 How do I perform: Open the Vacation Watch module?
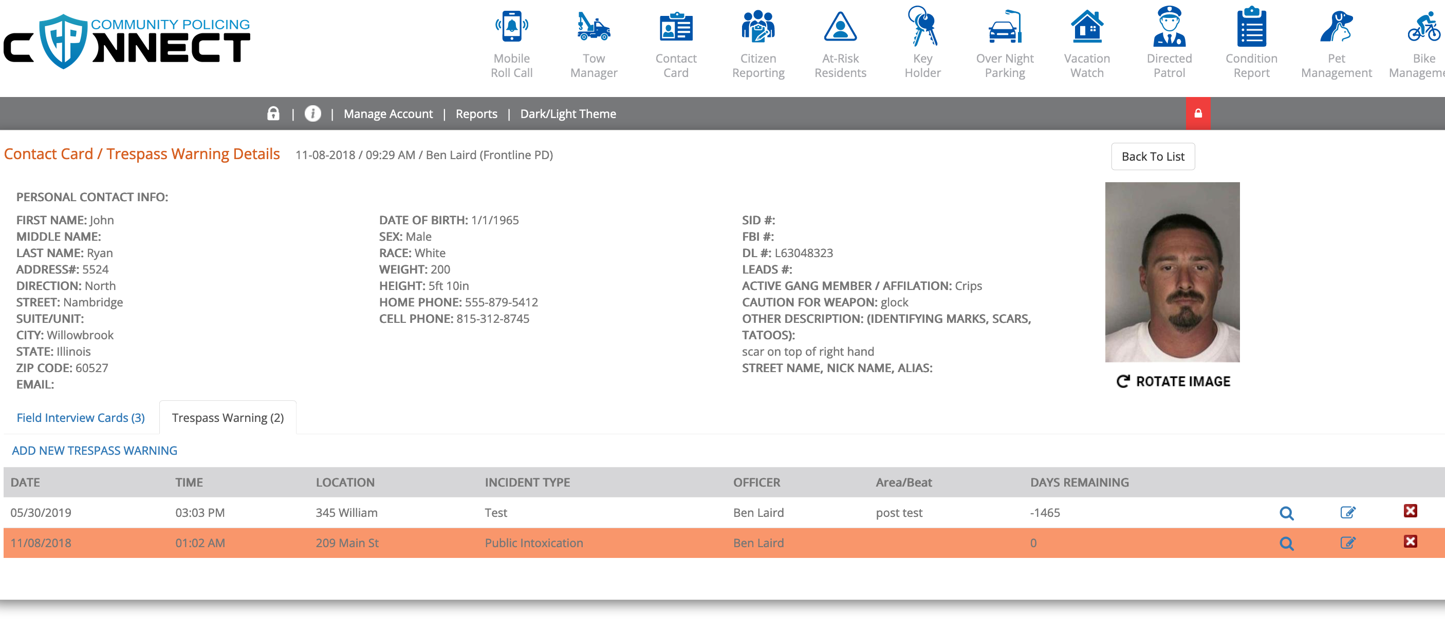click(x=1086, y=44)
